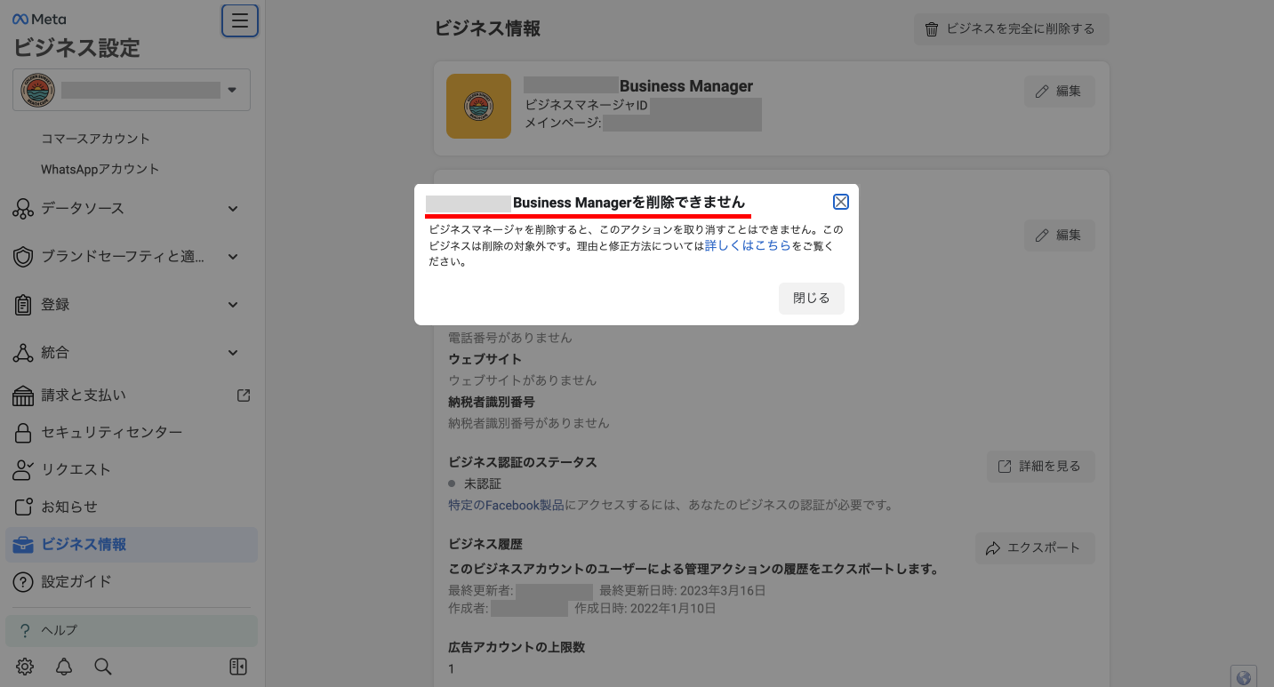1274x687 pixels.
Task: Click 最終更新日時: 2023年3月16日 text
Action: click(x=683, y=591)
